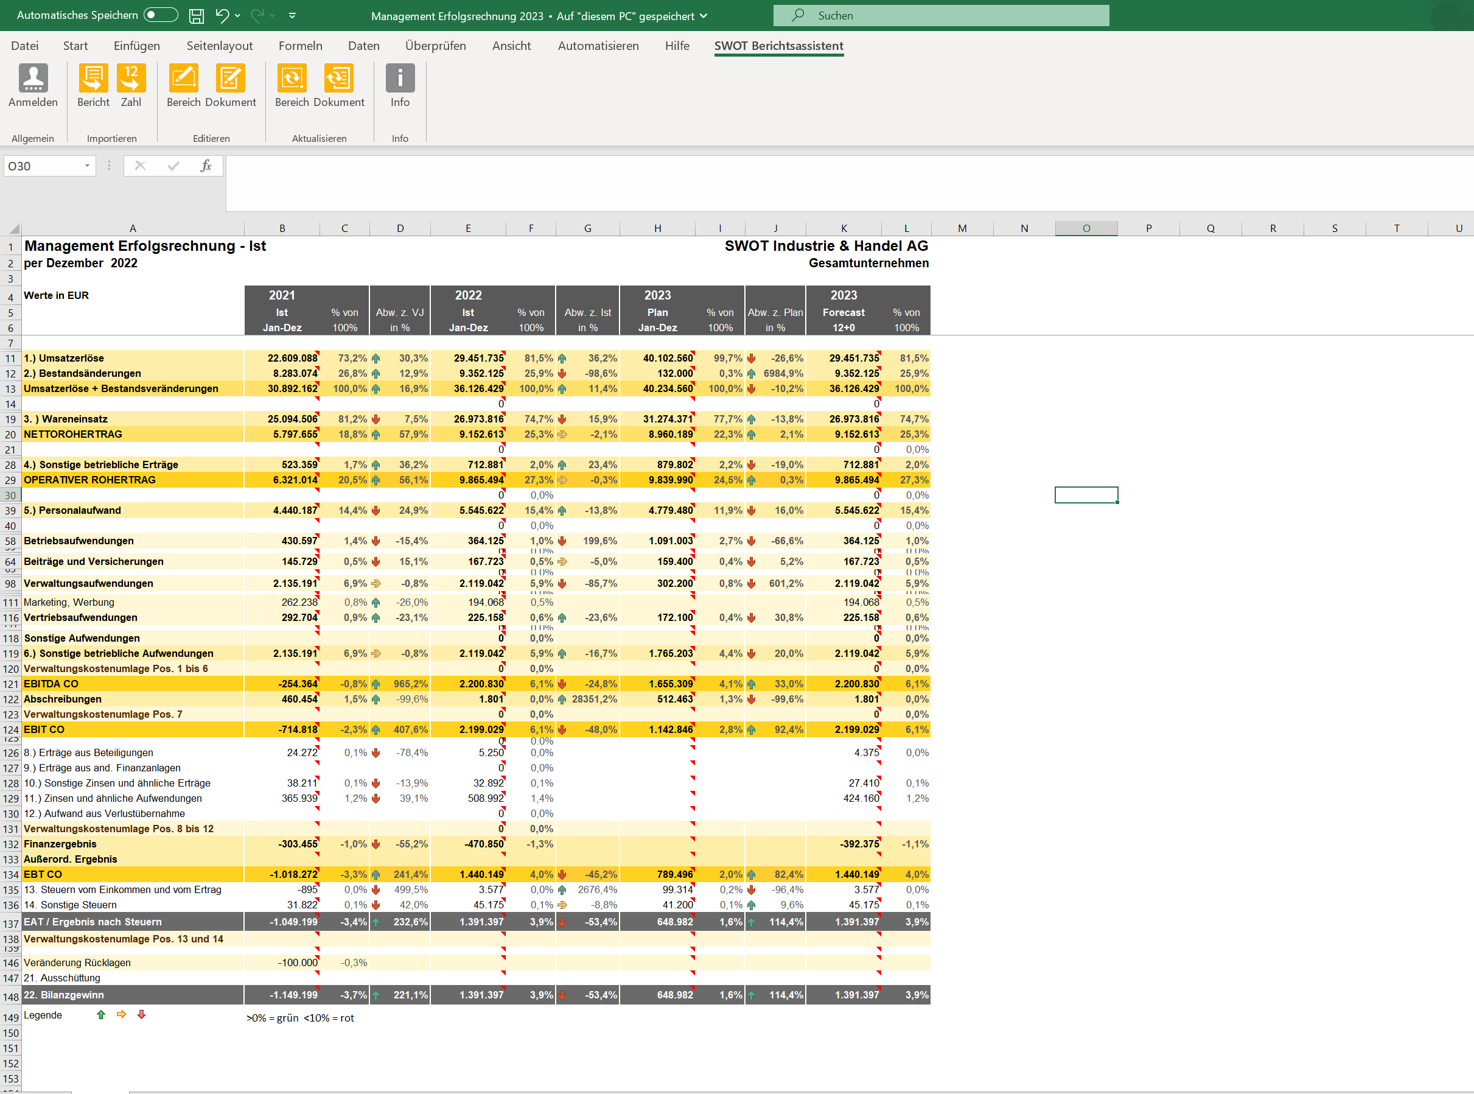Open the Info icon in ribbon
The image size is (1474, 1094).
pos(400,78)
